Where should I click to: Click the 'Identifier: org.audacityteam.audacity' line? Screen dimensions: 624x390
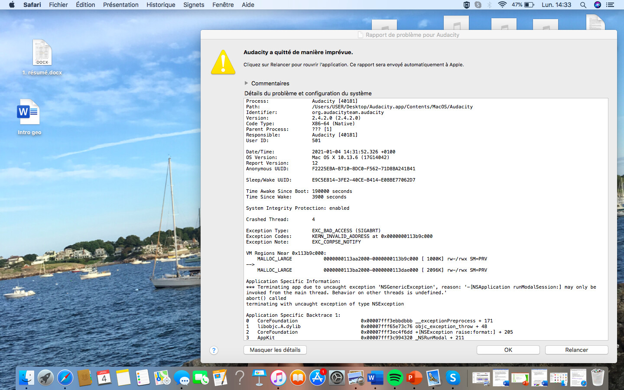[315, 112]
